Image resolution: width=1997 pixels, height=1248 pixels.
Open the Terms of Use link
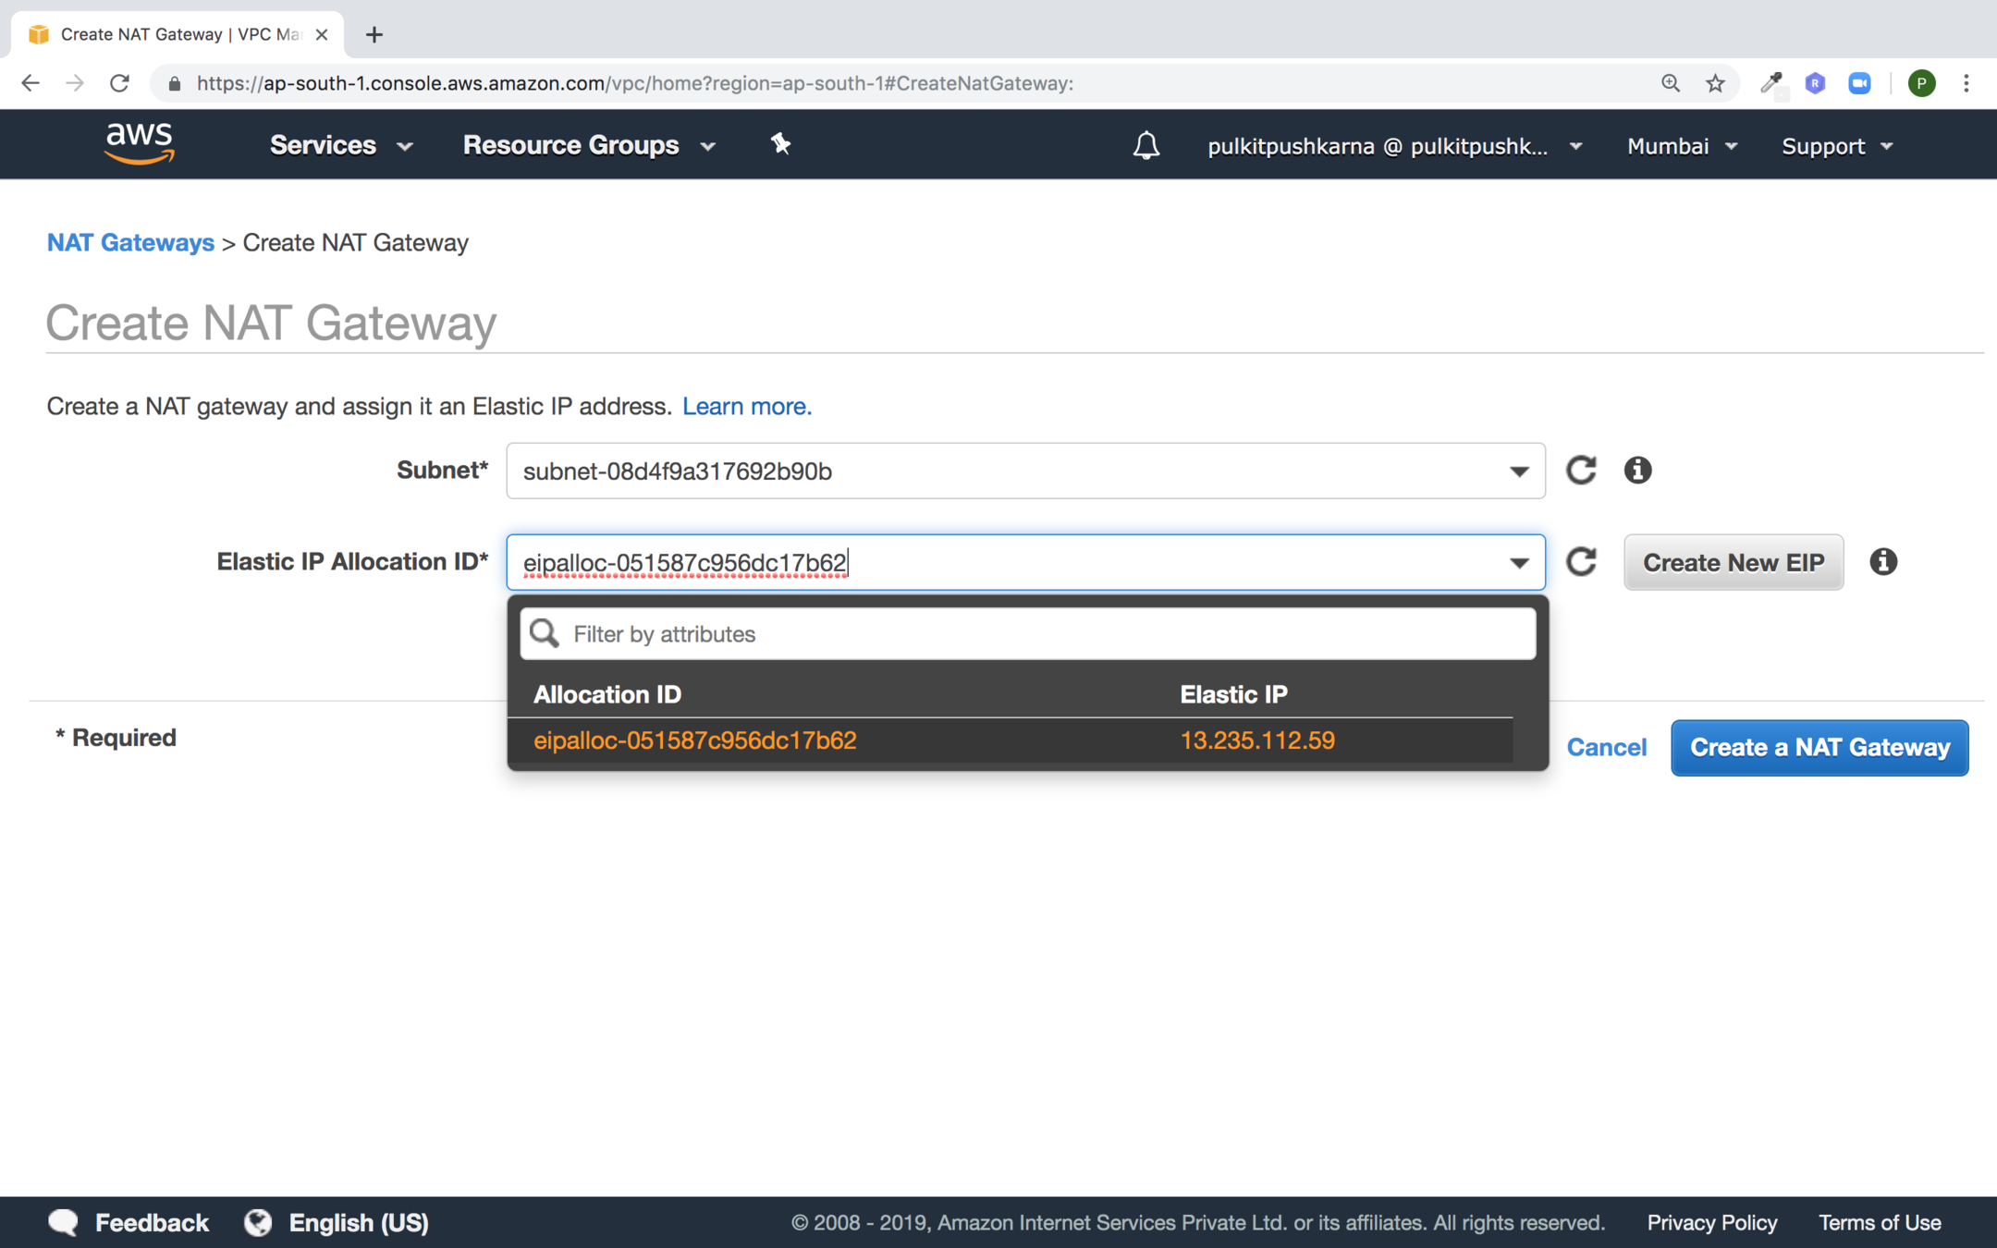click(1880, 1222)
